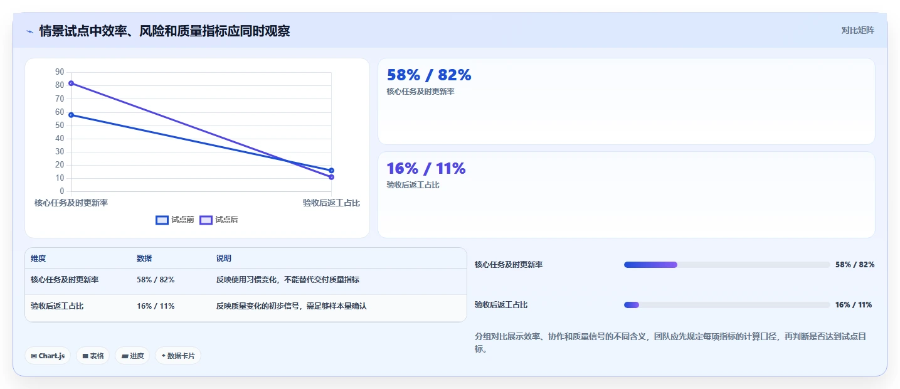Viewport: 900px width, 389px height.
Task: Click the 核心任务及时更新率 progress bar
Action: click(x=727, y=265)
